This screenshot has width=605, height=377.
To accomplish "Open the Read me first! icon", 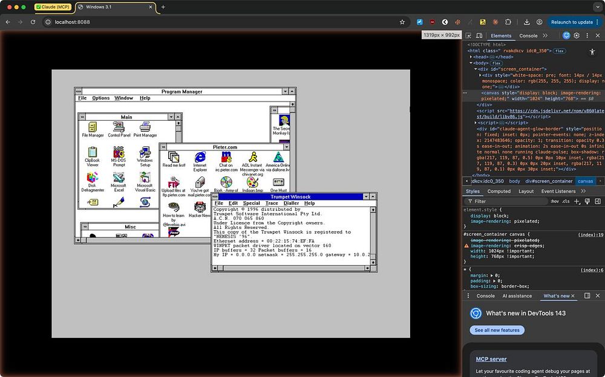I will pyautogui.click(x=174, y=158).
